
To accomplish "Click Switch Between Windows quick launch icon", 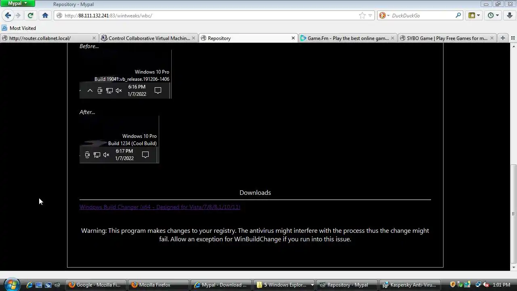I will (x=48, y=285).
